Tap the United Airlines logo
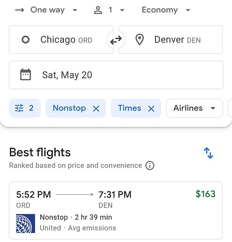 [26, 224]
